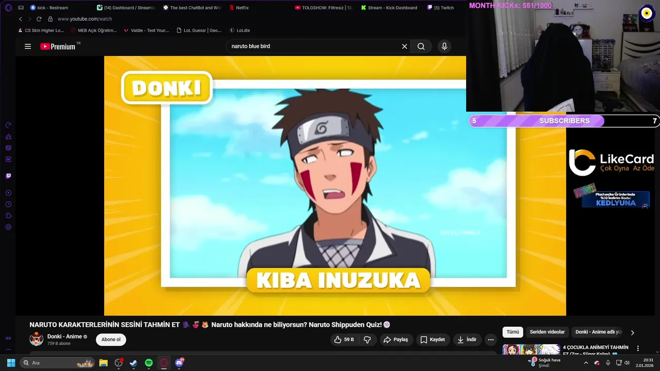Open the 'Valdle - Test Your...' bookmark
660x371 pixels.
tap(146, 30)
